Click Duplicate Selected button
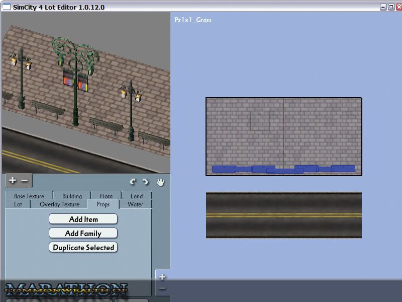Screen dimensions: 402x302 click(83, 247)
